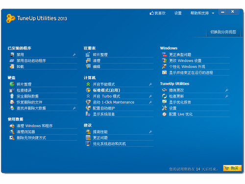245x184 pixels.
Task: Click the wrench next to 禁用 program entry
Action: (74, 54)
